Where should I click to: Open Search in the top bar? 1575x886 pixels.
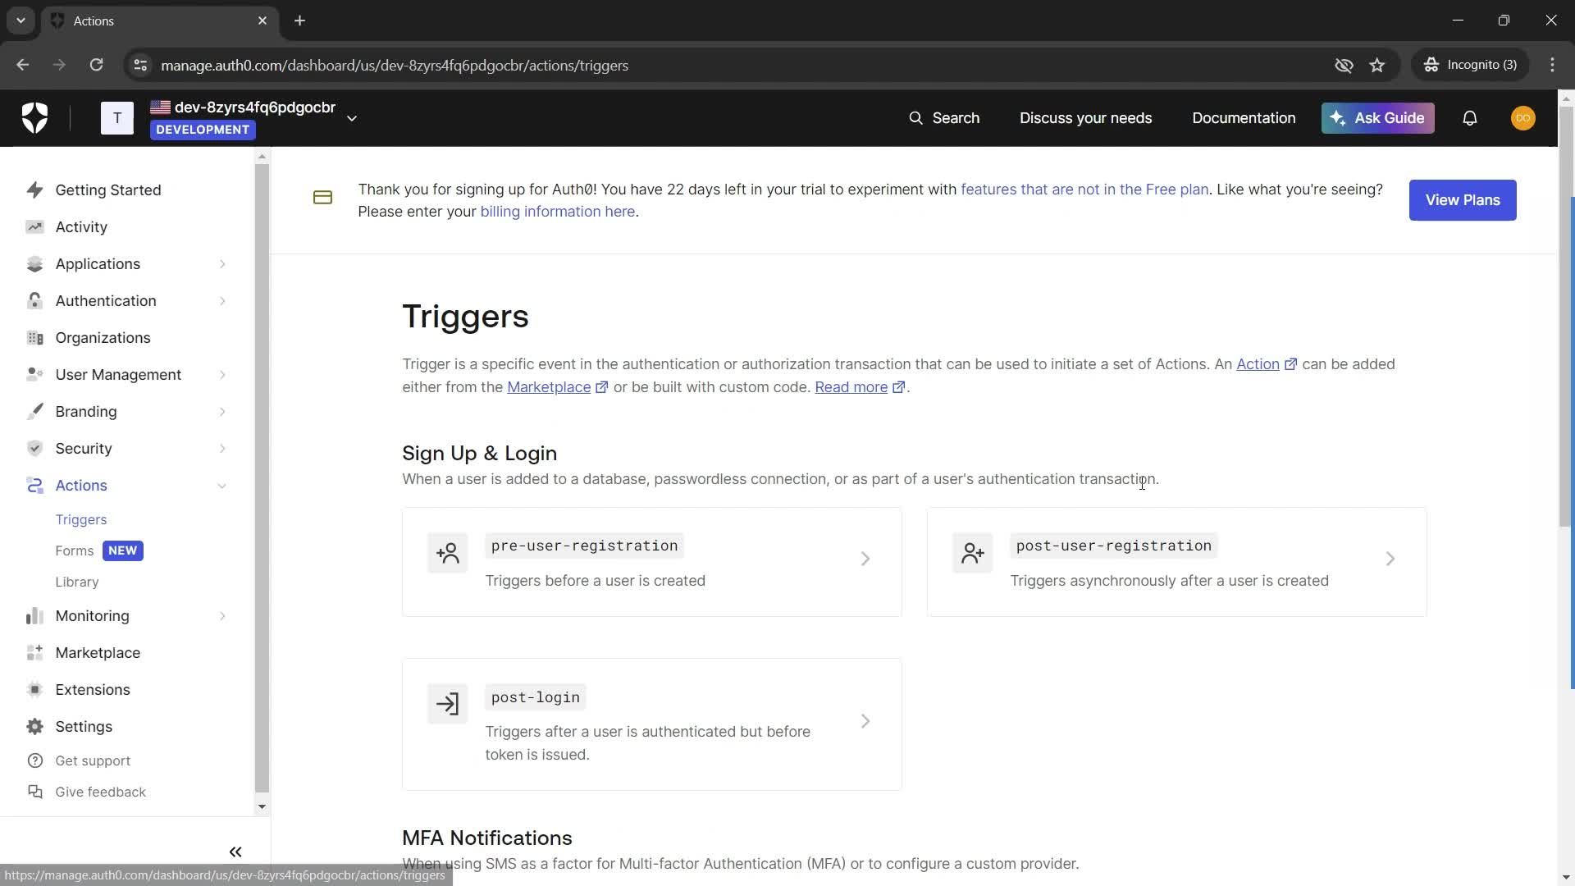(x=944, y=118)
